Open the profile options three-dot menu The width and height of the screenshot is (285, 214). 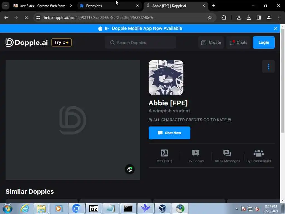[x=269, y=67]
